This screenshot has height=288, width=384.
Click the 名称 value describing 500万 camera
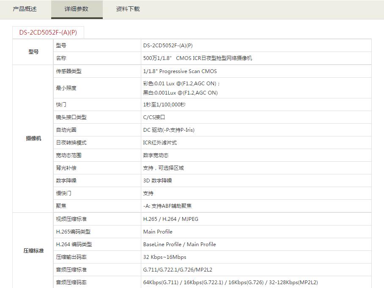[197, 58]
